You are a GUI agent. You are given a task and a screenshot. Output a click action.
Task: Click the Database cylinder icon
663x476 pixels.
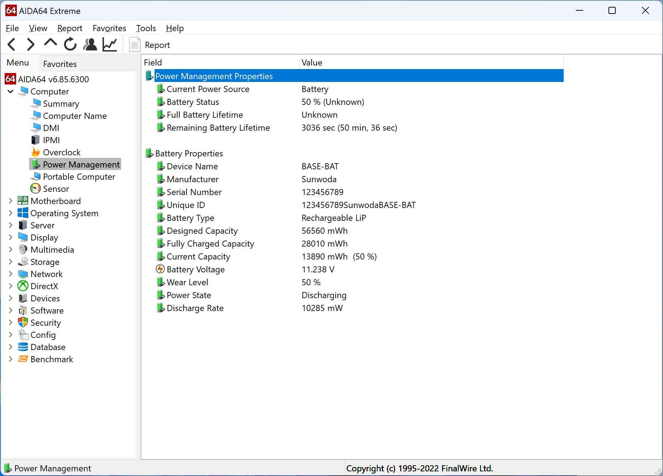(23, 347)
